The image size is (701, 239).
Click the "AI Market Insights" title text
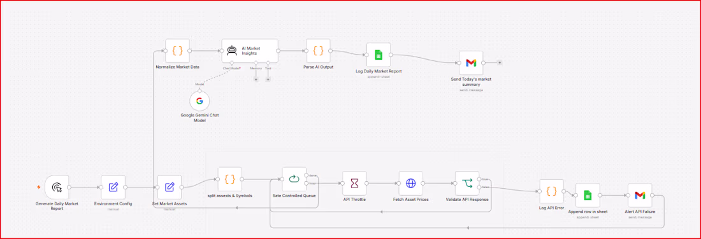click(251, 50)
